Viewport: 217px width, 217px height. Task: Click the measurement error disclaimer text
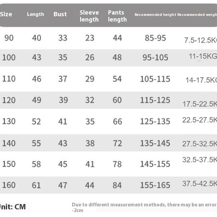[x=144, y=207]
